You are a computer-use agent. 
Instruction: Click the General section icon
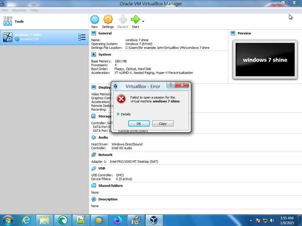[x=93, y=33]
